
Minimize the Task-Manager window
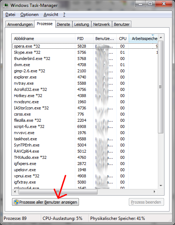tap(140, 4)
